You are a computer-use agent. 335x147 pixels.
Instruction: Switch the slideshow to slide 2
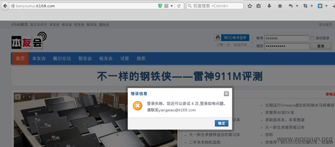coord(23,97)
